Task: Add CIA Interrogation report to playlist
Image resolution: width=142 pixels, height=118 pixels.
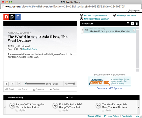Action: 21,110
